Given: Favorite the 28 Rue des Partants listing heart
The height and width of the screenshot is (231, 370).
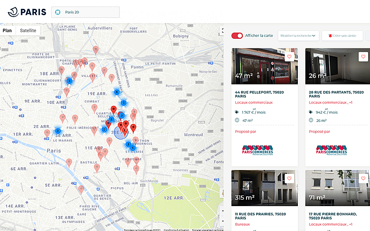Looking at the screenshot, I should point(363,56).
